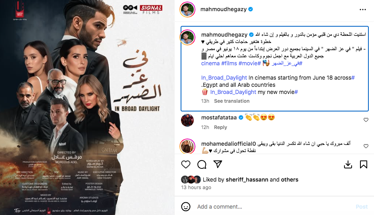374x215 pixels.
Task: Open the three-dot more options menu
Action: point(363,10)
